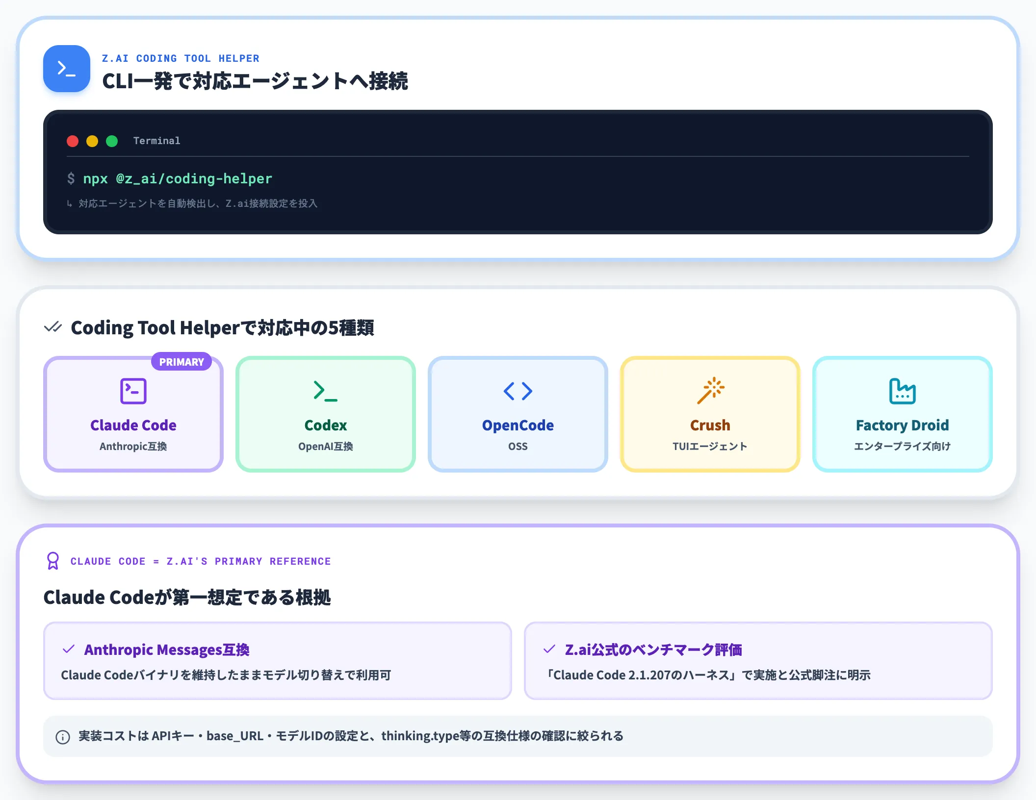Click the $ prompt symbol in terminal
Viewport: 1036px width, 800px height.
71,178
